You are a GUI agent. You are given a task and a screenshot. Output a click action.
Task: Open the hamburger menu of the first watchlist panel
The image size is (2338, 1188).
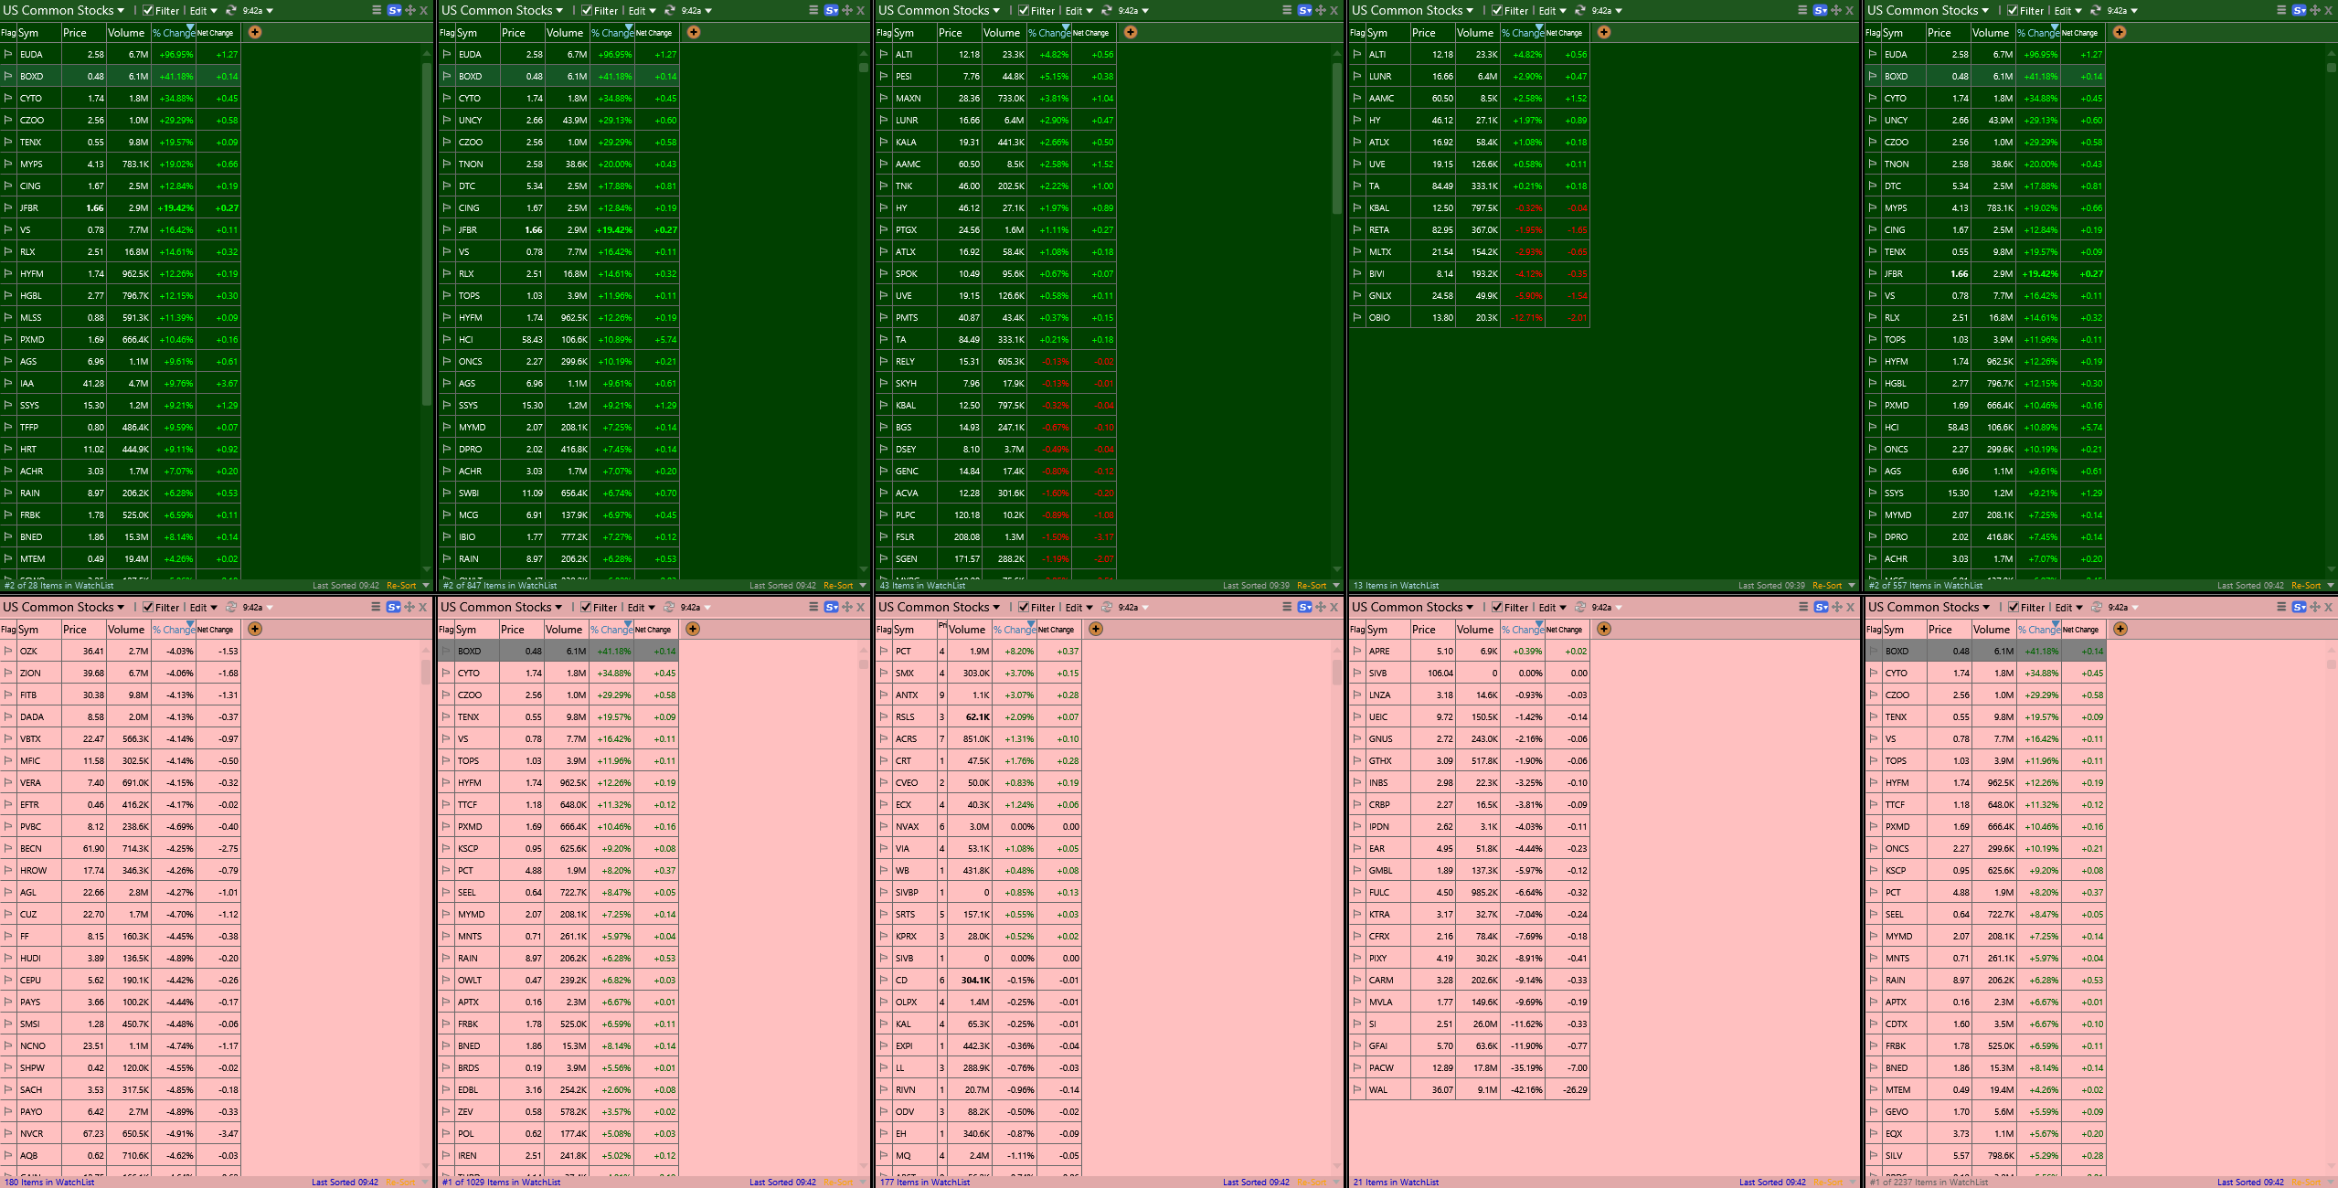click(x=375, y=10)
